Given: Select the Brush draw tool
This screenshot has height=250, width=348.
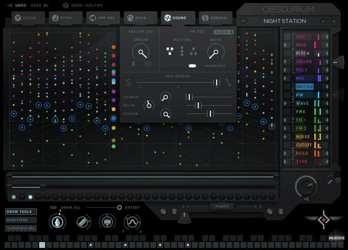Looking at the screenshot, I should point(108,222).
